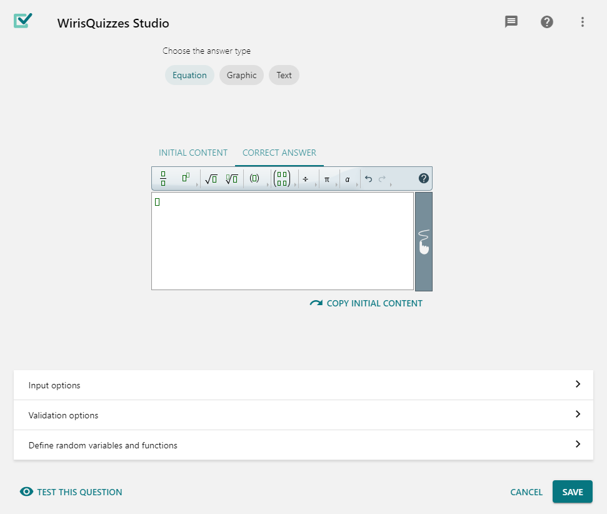The width and height of the screenshot is (607, 514).
Task: Switch to handwriting input mode
Action: pyautogui.click(x=423, y=242)
